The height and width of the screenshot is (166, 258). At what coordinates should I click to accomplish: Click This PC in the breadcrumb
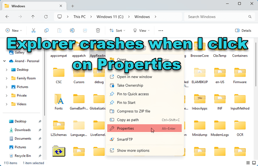click(x=80, y=17)
